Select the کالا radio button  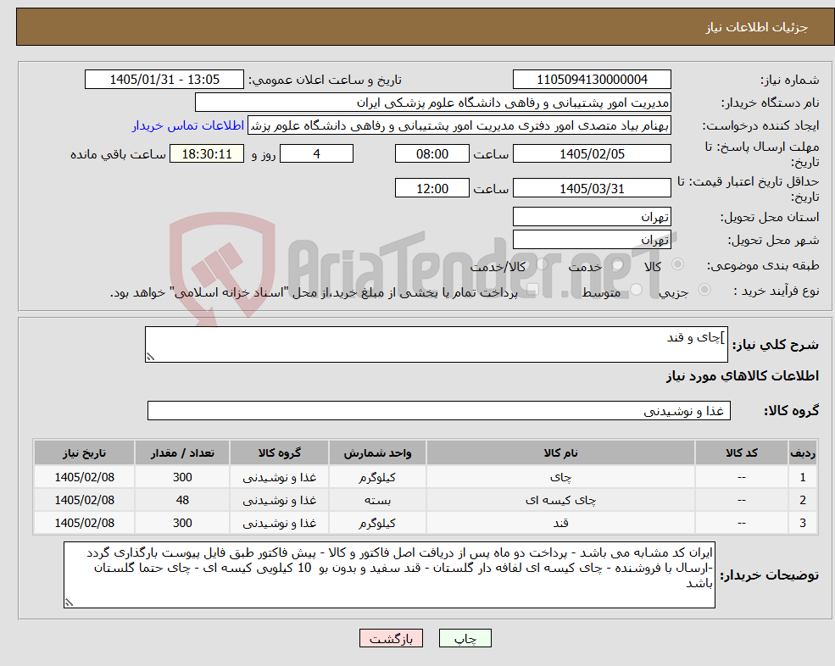[678, 264]
